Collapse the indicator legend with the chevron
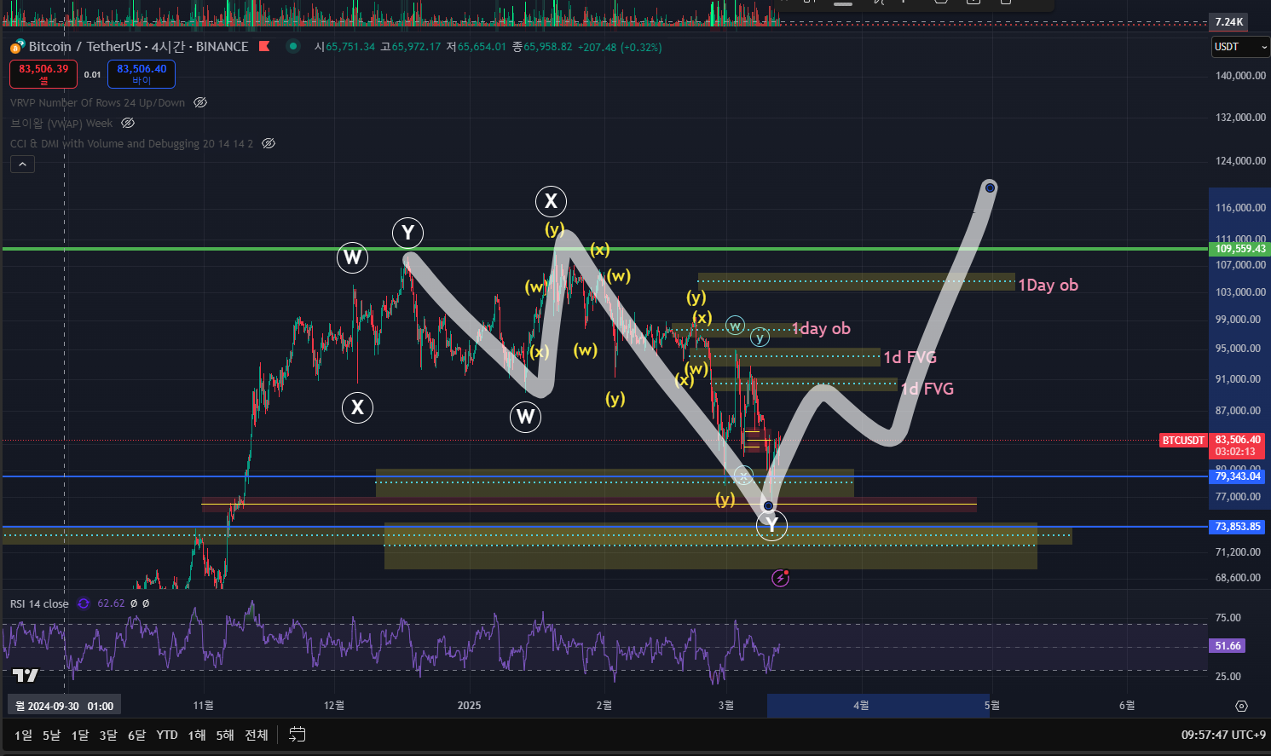1271x756 pixels. tap(22, 164)
